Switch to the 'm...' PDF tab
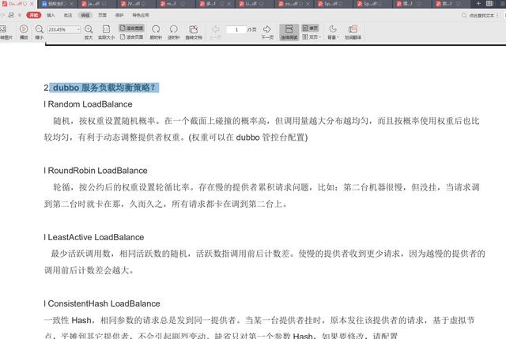The height and width of the screenshot is (339, 506). tap(176, 4)
